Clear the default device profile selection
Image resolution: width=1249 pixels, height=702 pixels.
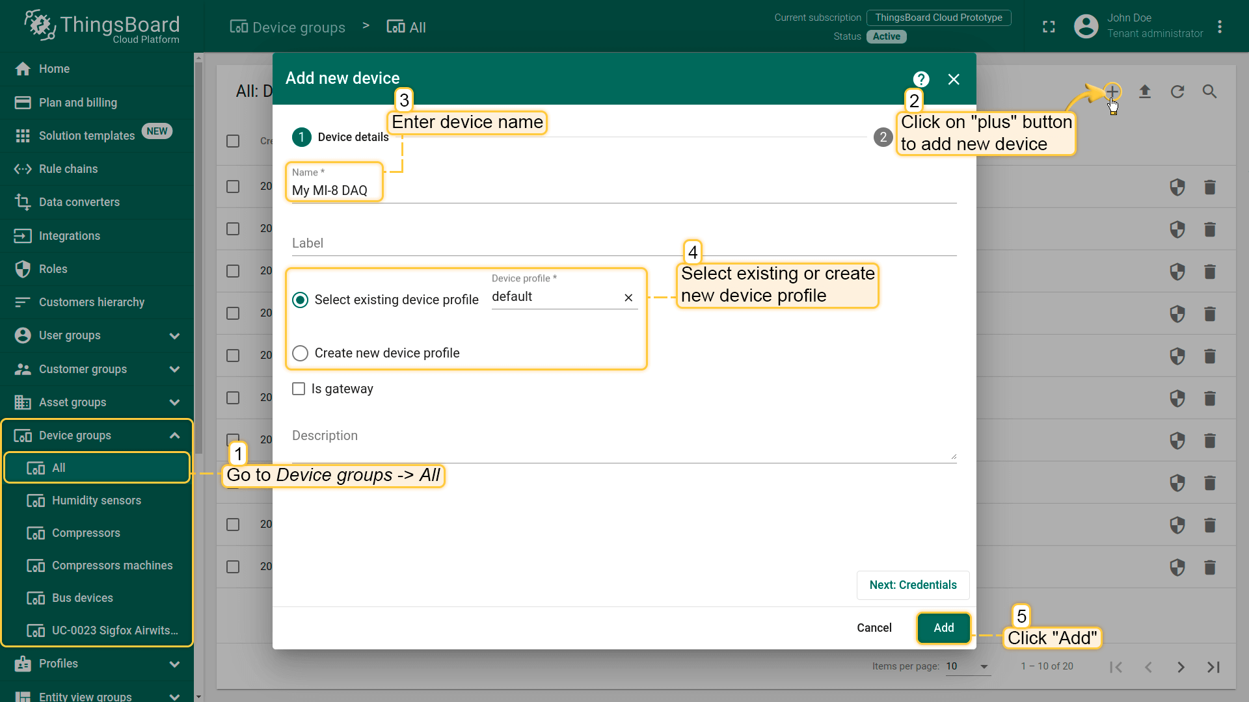(628, 298)
